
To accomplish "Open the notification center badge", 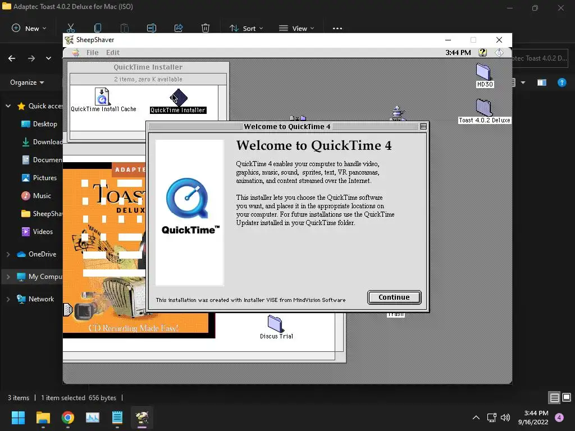I will 559,418.
